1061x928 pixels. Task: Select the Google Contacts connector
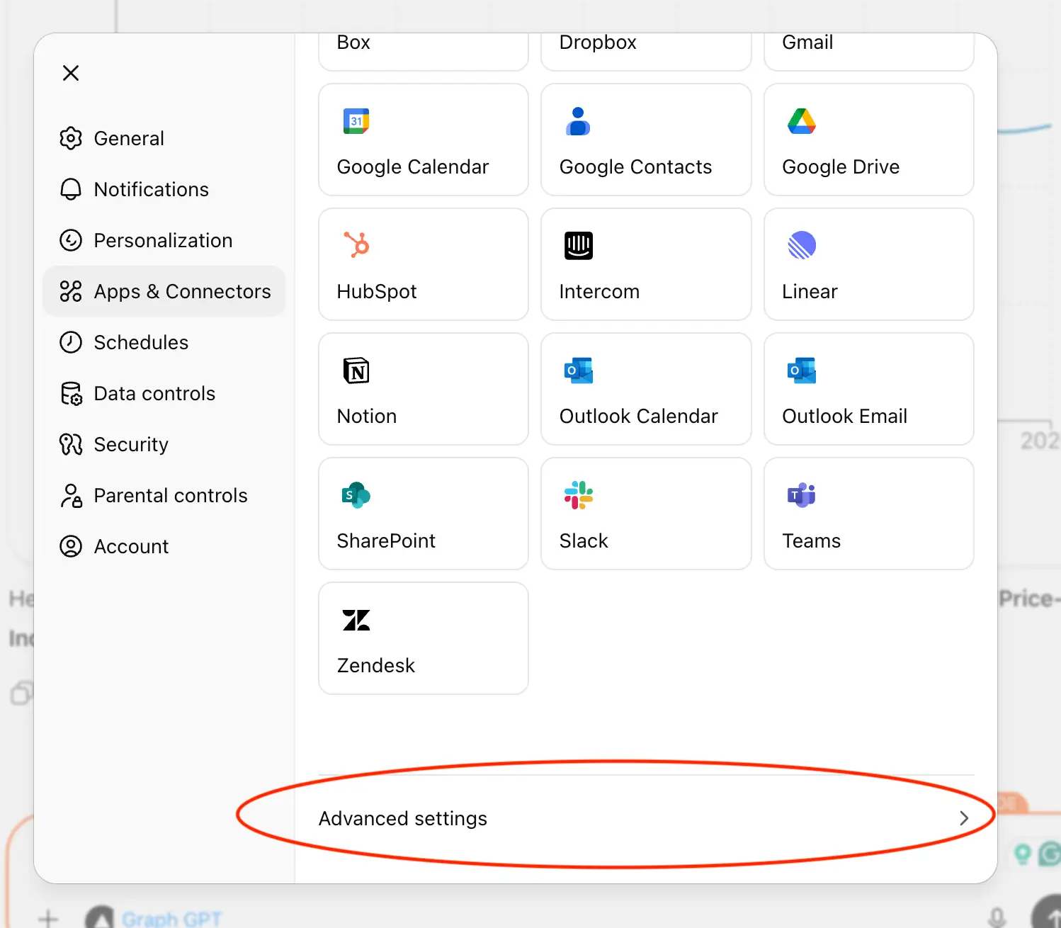[x=645, y=139]
